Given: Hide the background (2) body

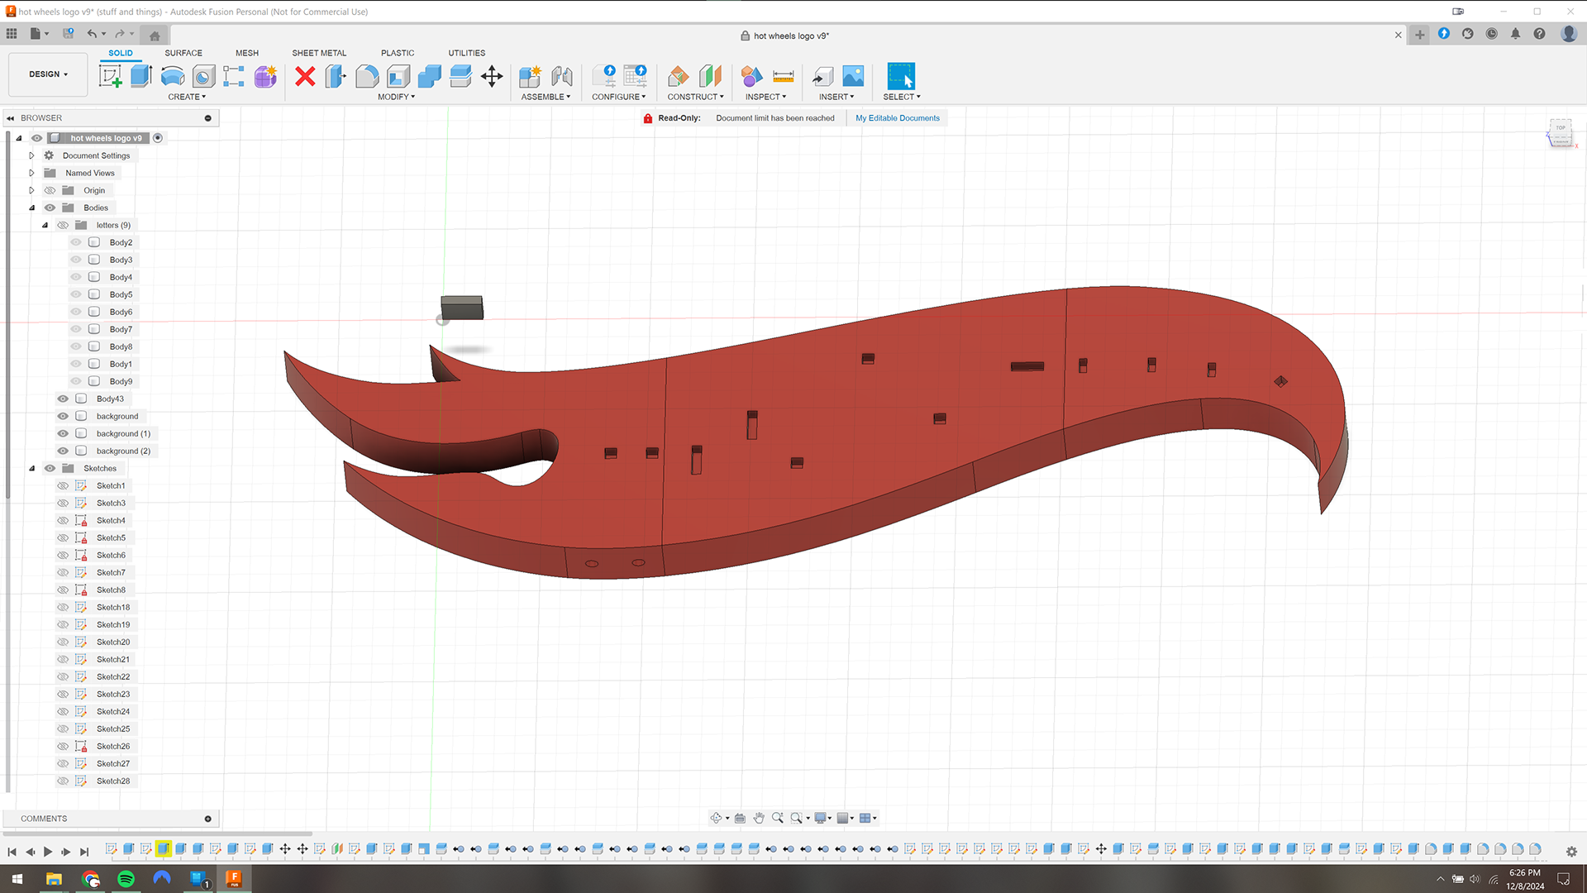Looking at the screenshot, I should pyautogui.click(x=63, y=451).
